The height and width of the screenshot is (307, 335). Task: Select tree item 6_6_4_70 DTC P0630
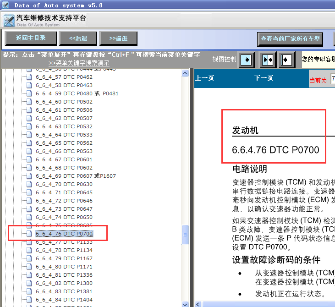(x=64, y=184)
